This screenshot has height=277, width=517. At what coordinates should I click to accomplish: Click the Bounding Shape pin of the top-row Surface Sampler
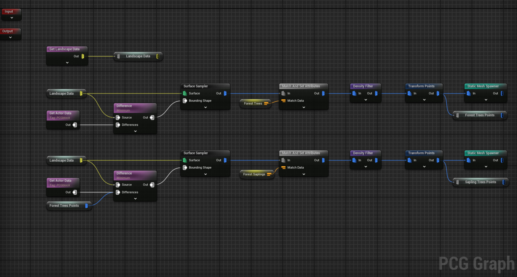185,101
